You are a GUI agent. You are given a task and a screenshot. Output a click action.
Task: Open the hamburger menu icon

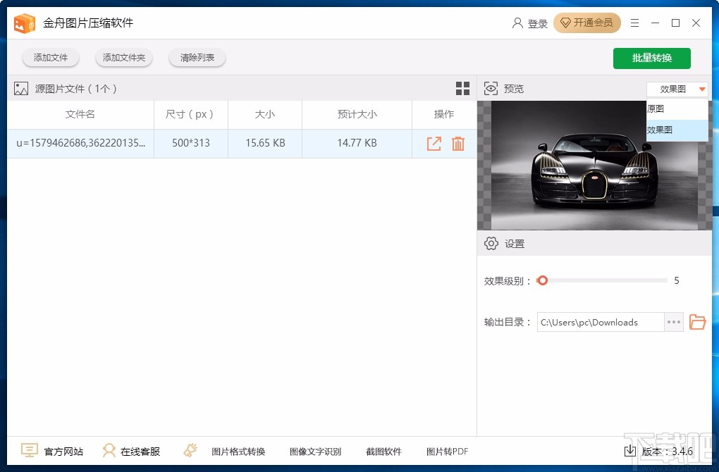pyautogui.click(x=634, y=23)
